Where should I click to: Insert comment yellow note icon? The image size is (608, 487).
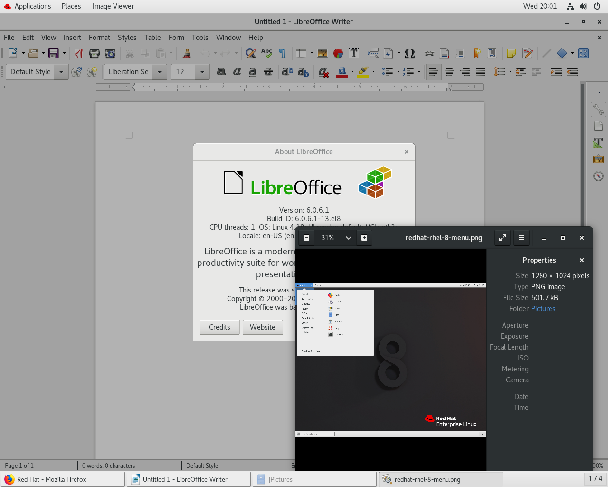pos(512,53)
